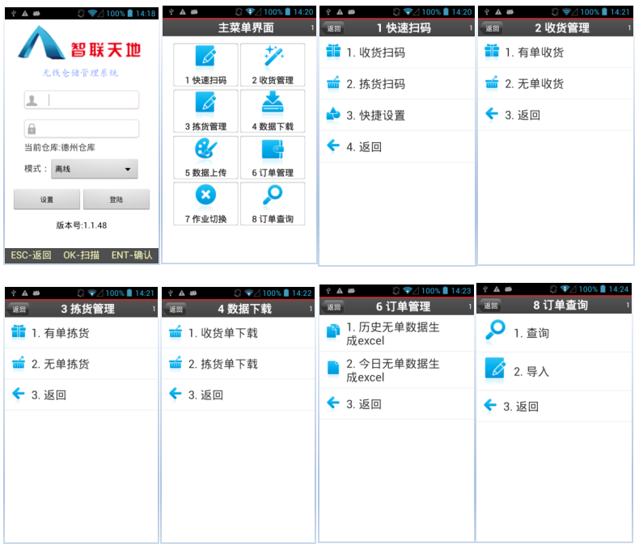Select menu item 2. 拣货单下载
Image resolution: width=643 pixels, height=548 pixels.
(x=239, y=364)
